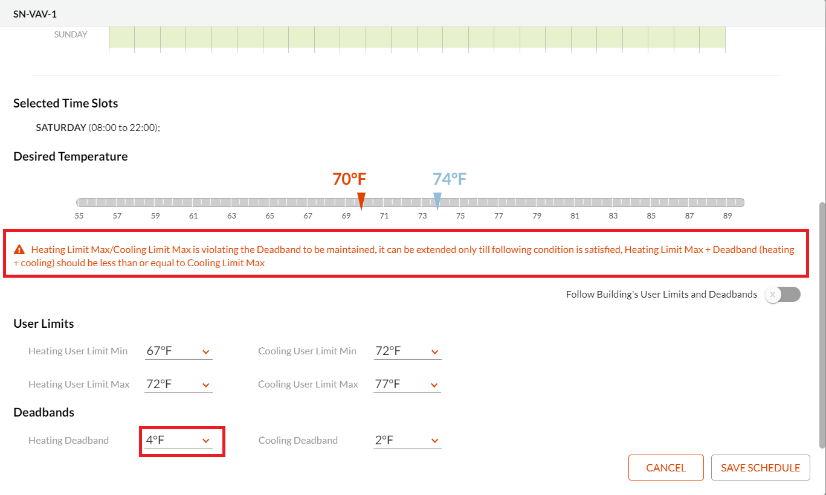Click the SN-VAV-1 title
The width and height of the screenshot is (826, 495).
[x=35, y=13]
